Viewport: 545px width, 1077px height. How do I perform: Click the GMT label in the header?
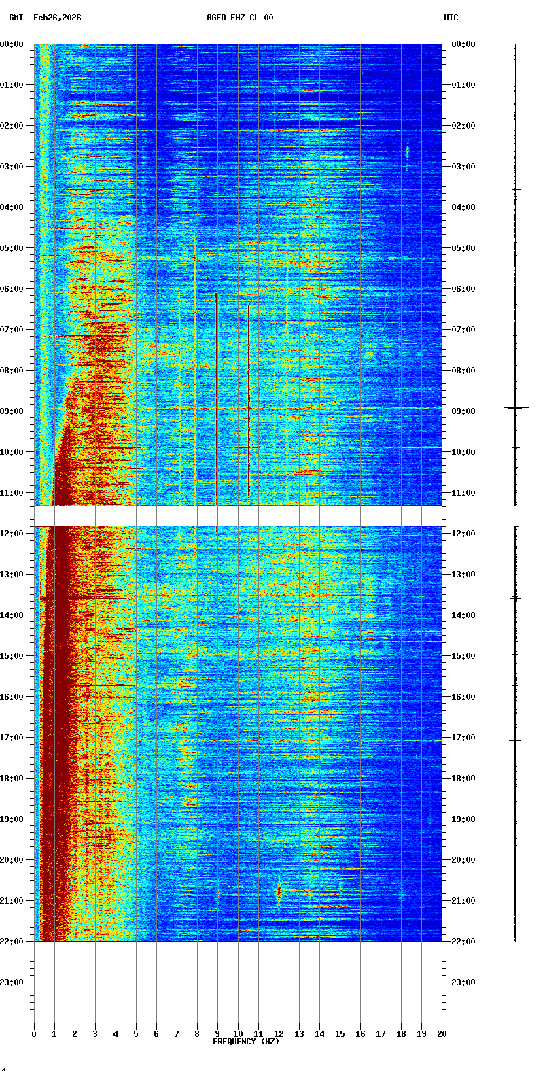[x=15, y=18]
